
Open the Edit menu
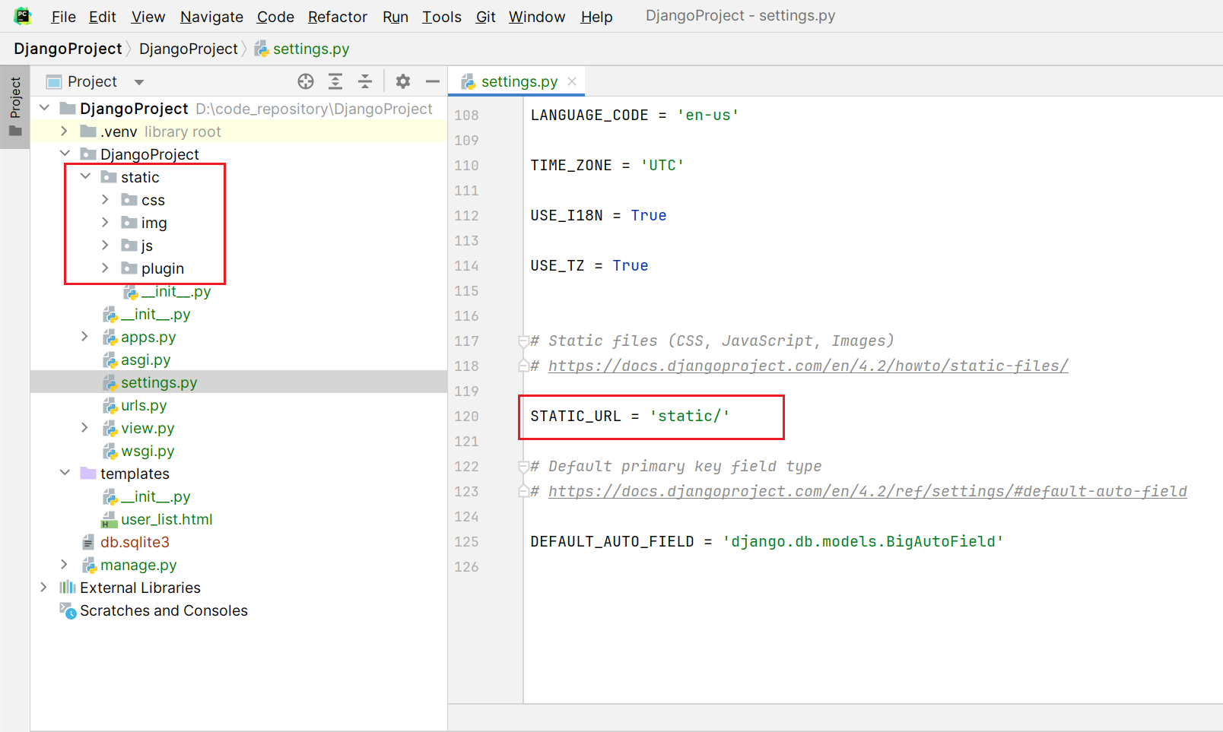[102, 17]
